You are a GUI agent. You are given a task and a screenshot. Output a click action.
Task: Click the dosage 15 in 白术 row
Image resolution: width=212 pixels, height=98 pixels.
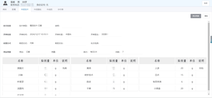(182, 75)
